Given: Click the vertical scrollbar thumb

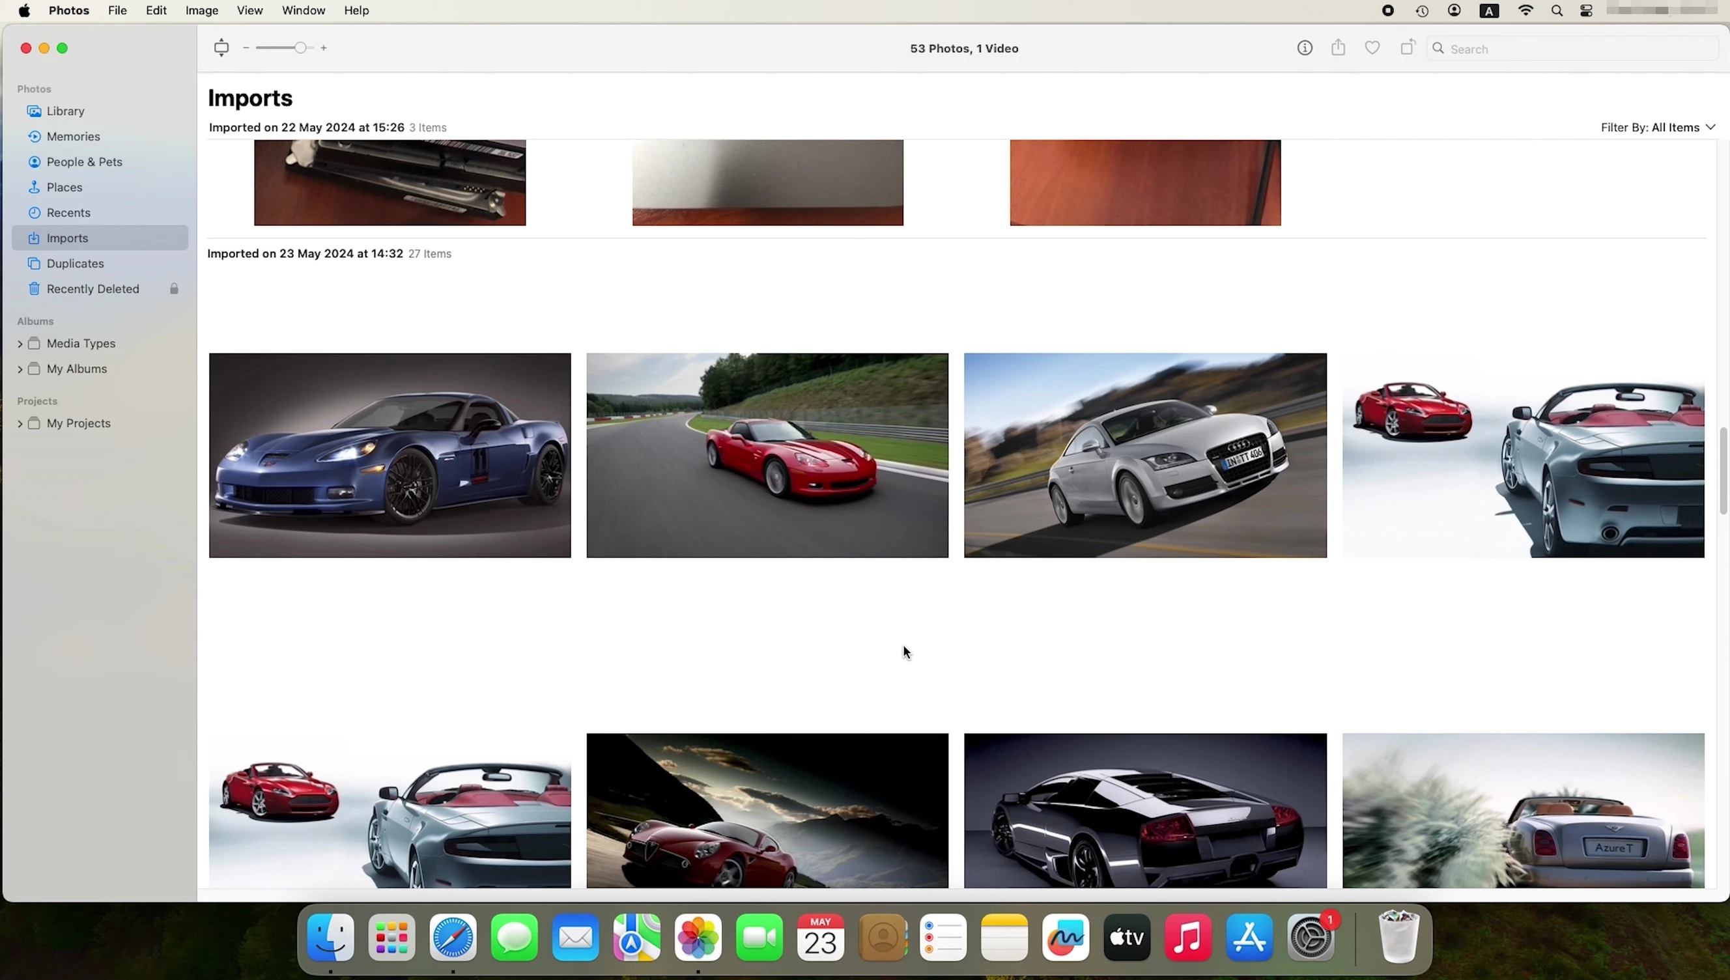Looking at the screenshot, I should pos(1723,471).
